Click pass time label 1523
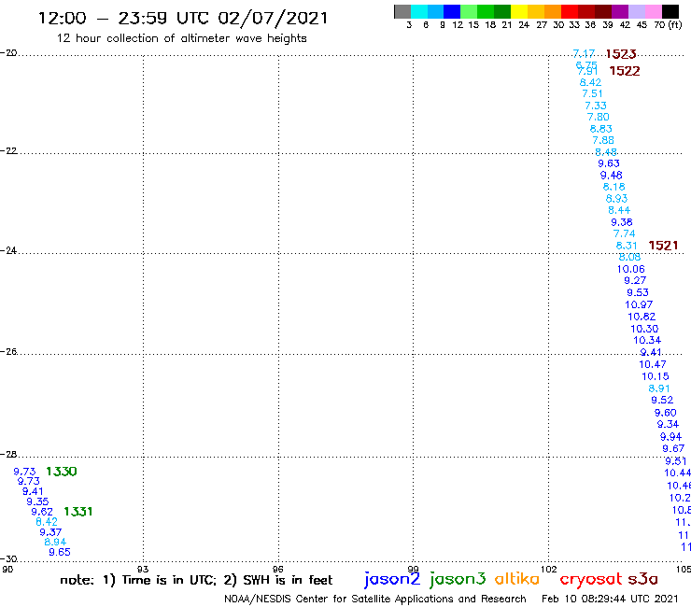 (621, 54)
